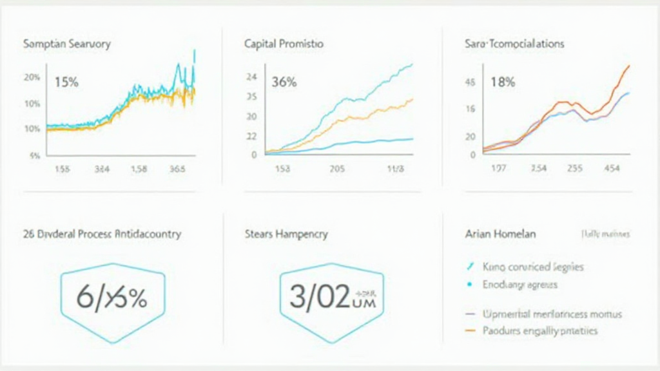Click the Process Antidacountry panel heading
The width and height of the screenshot is (660, 371).
102,234
